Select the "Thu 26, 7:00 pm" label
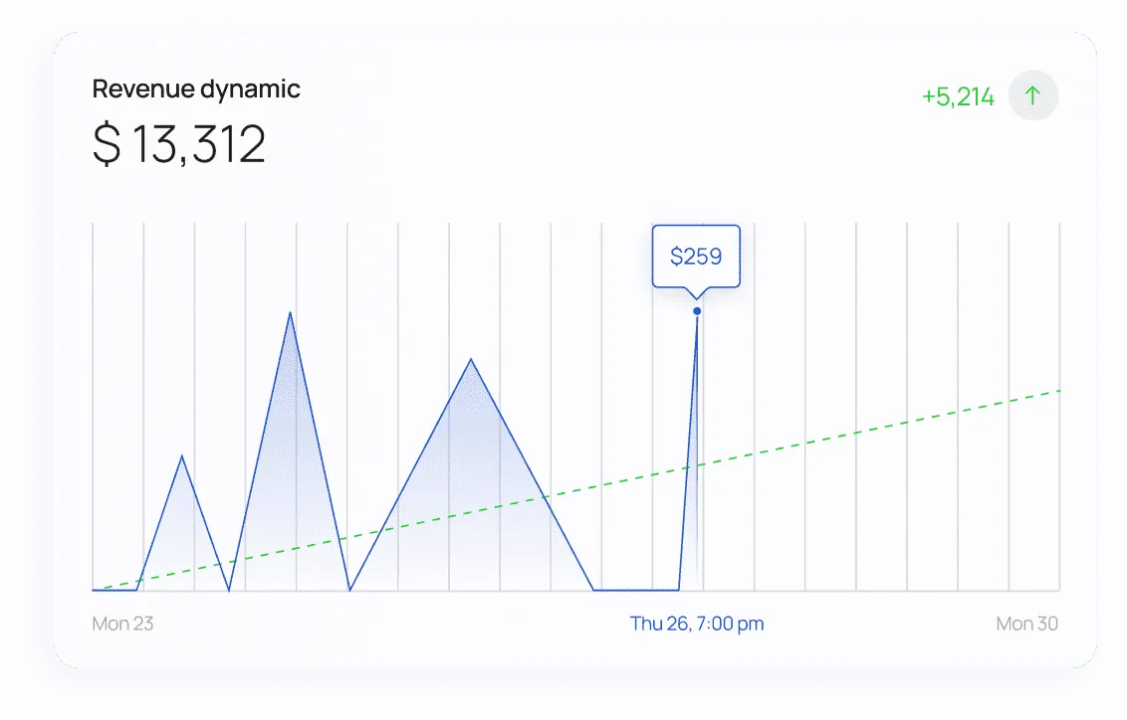 click(x=697, y=624)
